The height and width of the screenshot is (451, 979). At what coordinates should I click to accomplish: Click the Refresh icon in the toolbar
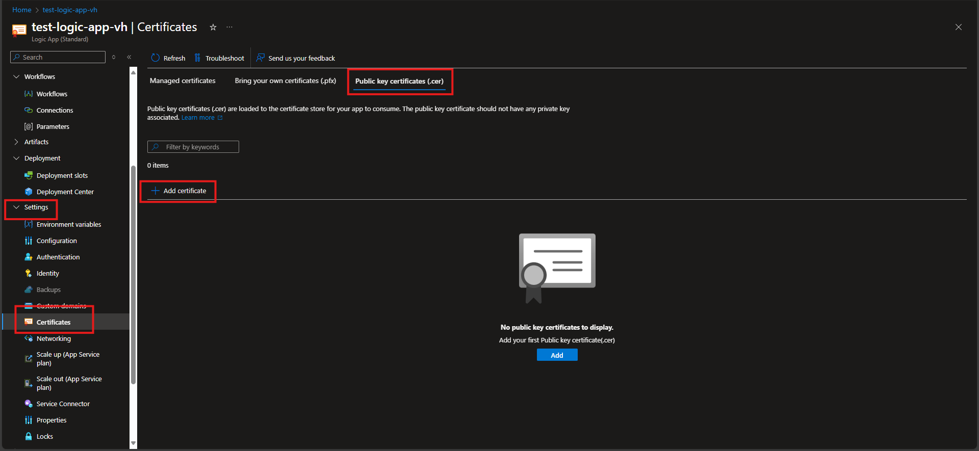tap(156, 58)
